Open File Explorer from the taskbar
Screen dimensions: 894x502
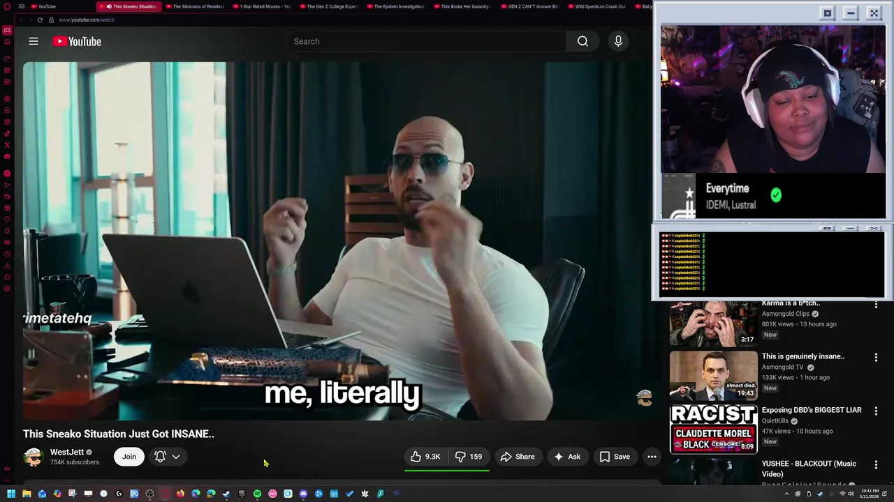(x=27, y=494)
